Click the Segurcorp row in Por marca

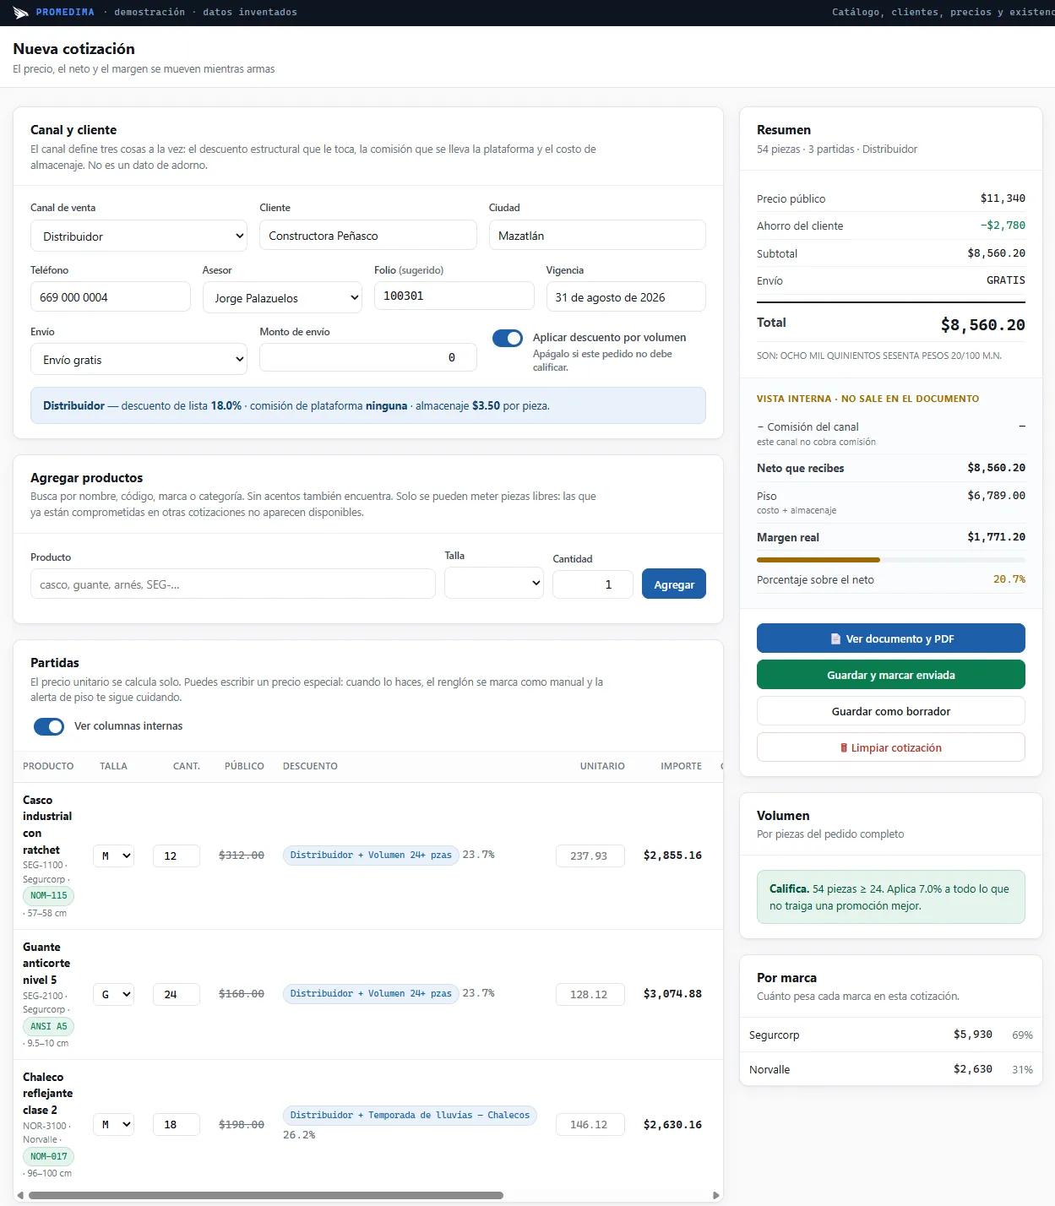[x=891, y=1035]
